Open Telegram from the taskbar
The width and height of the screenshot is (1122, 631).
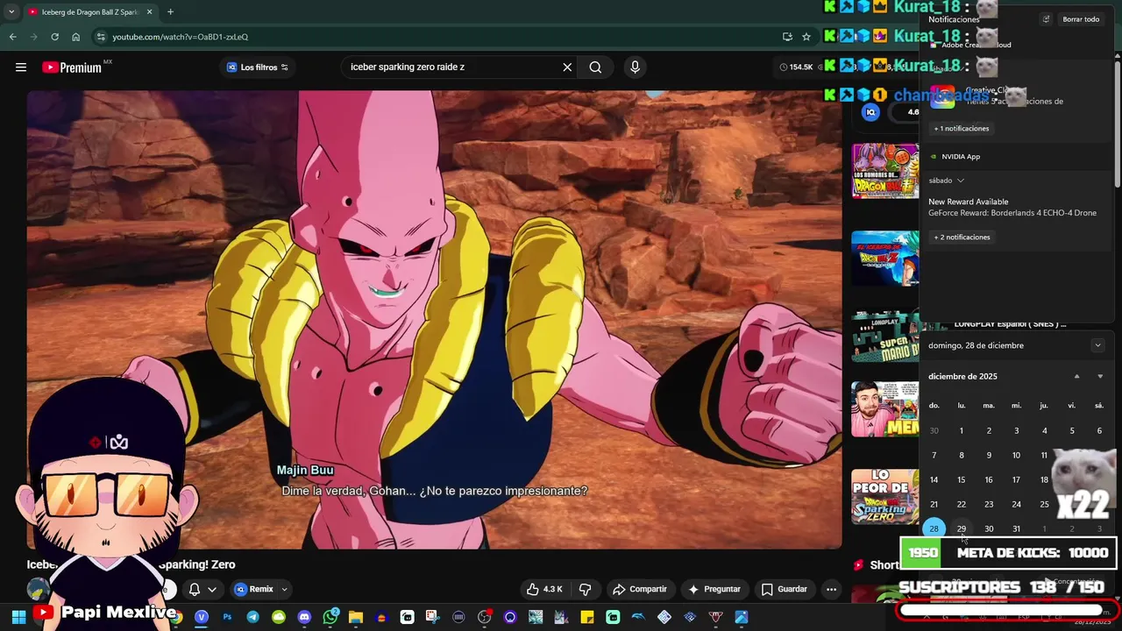point(252,617)
